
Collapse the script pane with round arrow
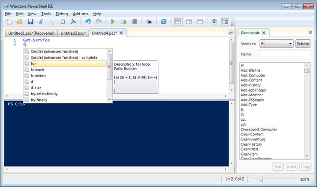(230, 32)
